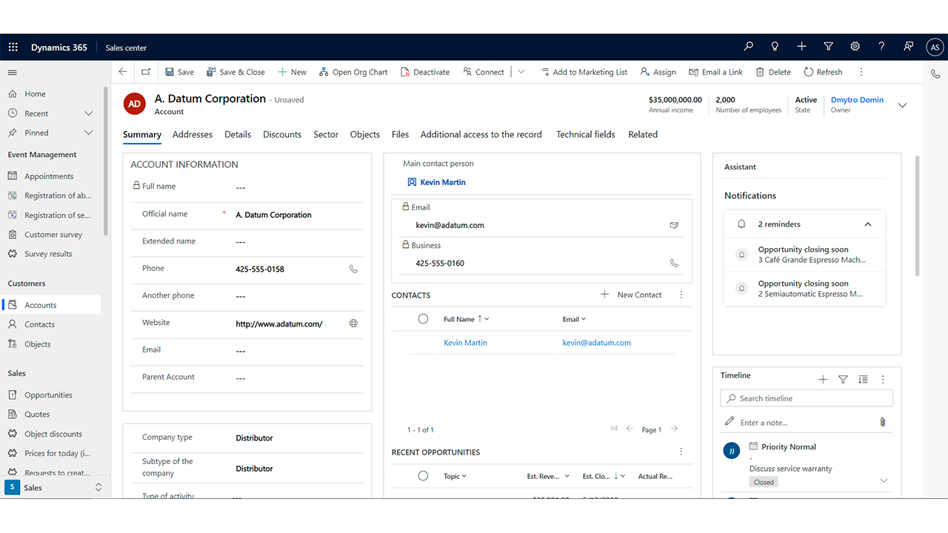Click the help question mark icon
Screen dimensions: 948x533
(881, 47)
